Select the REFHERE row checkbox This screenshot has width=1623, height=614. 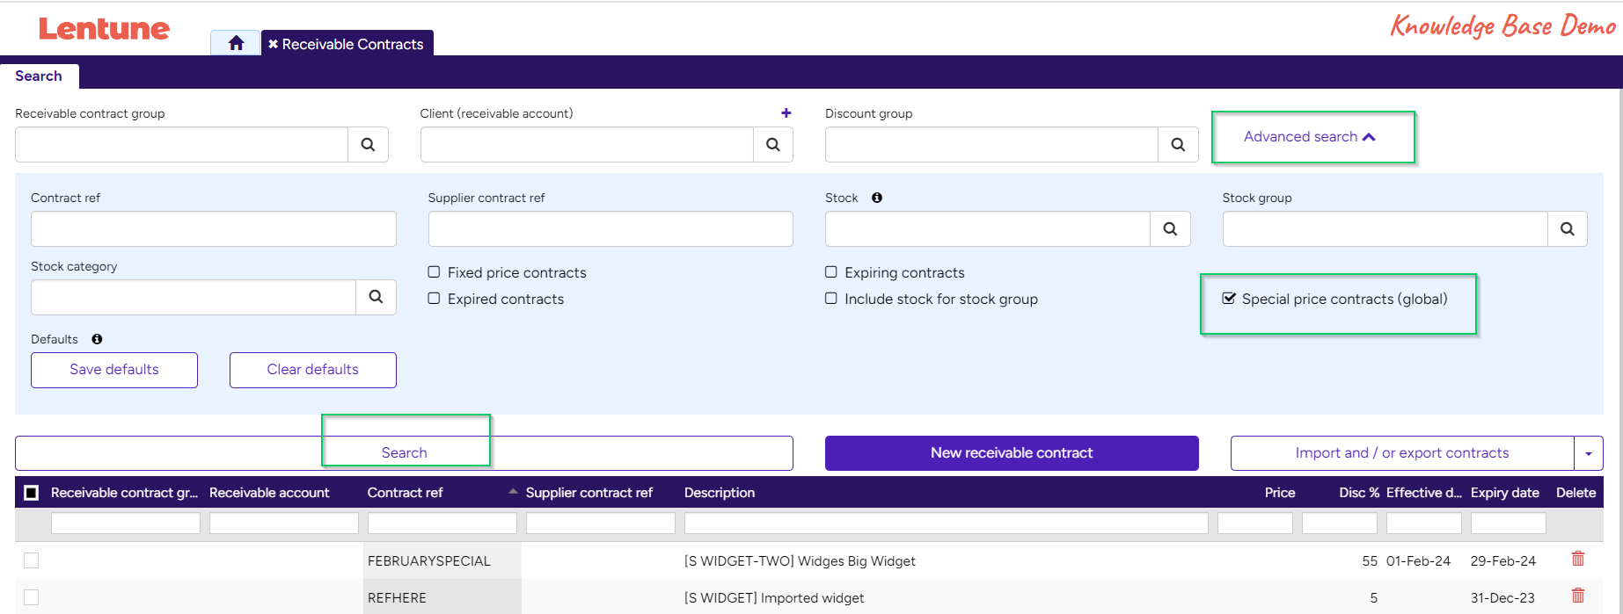[x=31, y=597]
